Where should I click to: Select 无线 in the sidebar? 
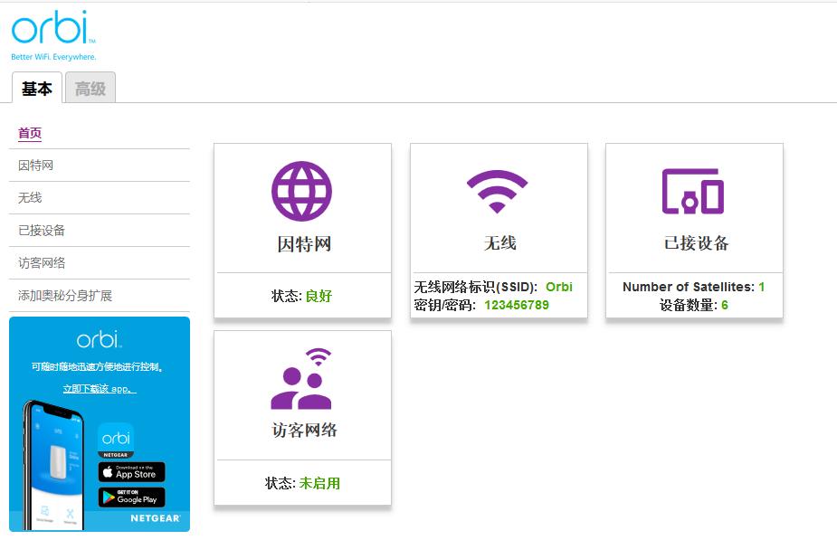click(30, 198)
